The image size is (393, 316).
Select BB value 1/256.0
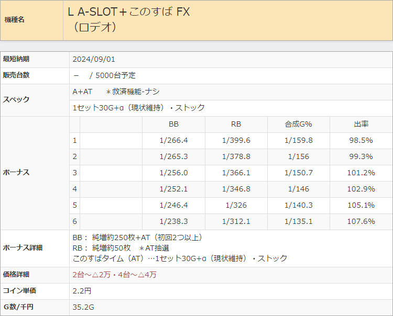(173, 173)
